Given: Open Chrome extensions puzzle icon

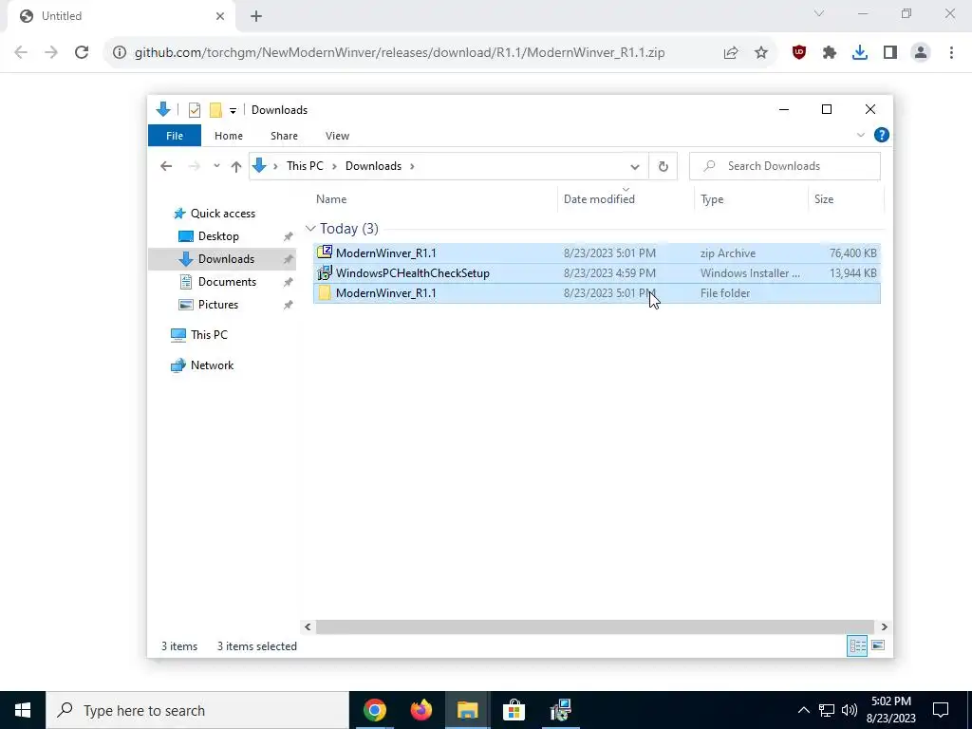Looking at the screenshot, I should pos(830,53).
